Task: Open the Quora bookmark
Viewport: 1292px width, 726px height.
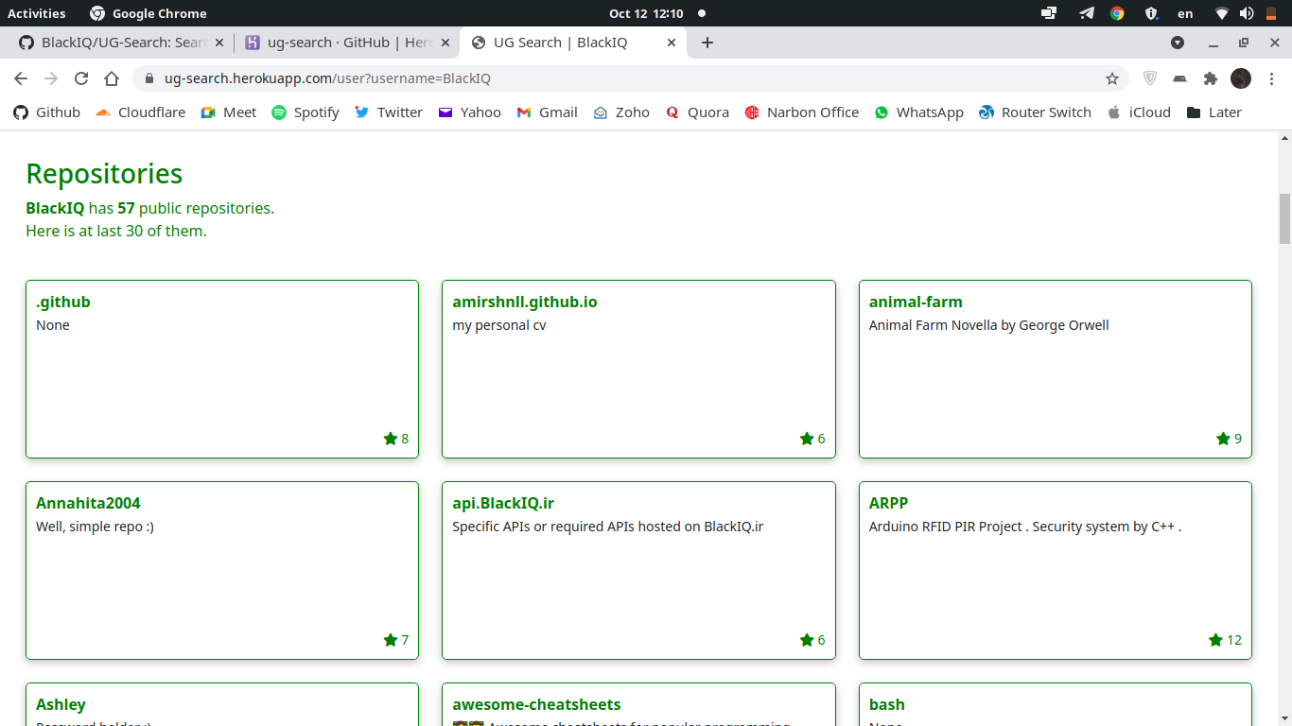Action: (x=697, y=112)
